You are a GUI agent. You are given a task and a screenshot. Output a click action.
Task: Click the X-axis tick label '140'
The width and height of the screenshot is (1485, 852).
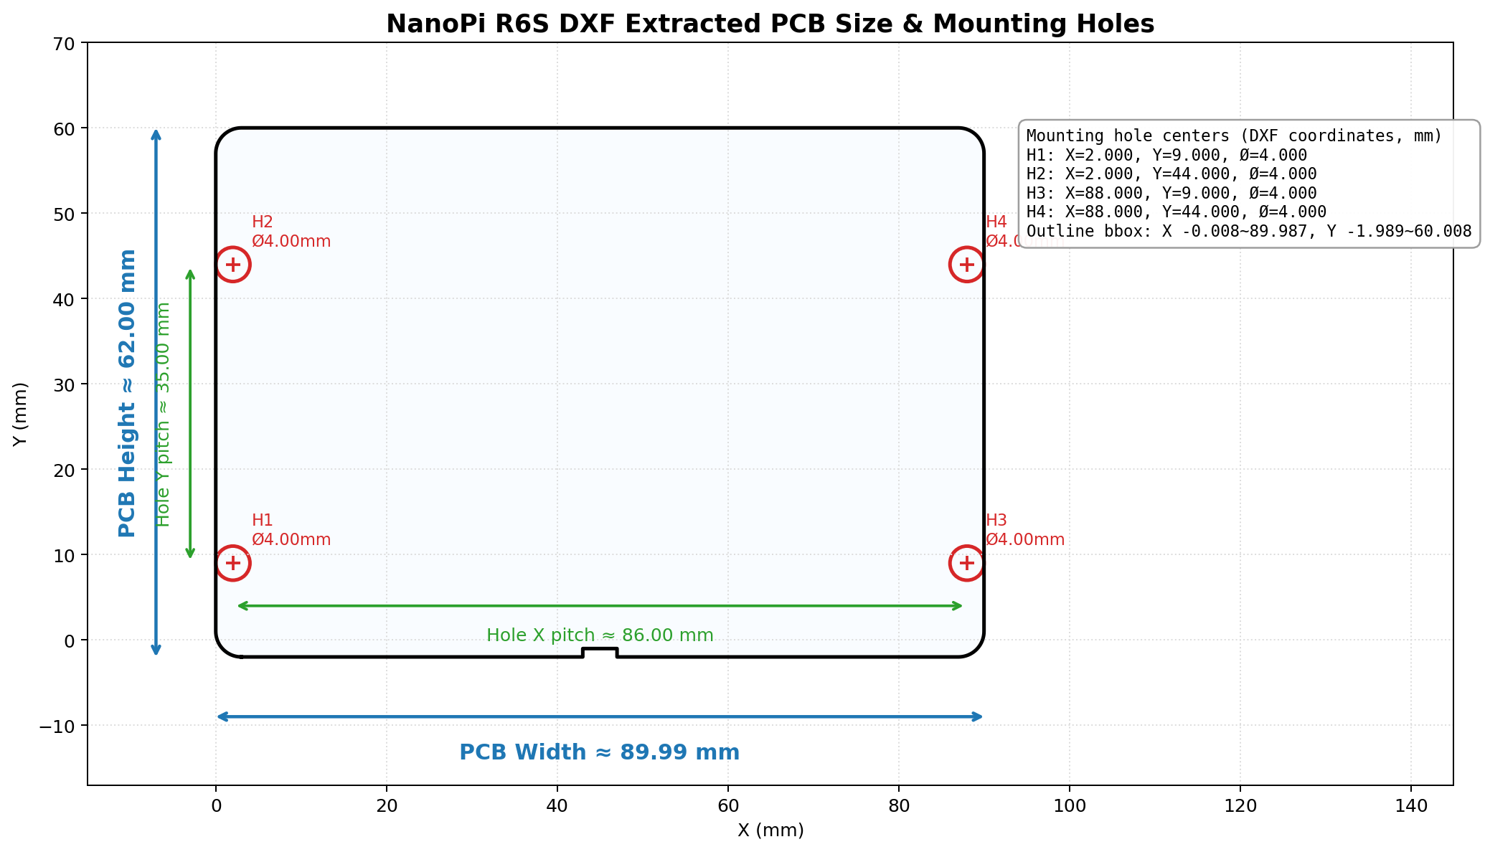[x=1411, y=805]
